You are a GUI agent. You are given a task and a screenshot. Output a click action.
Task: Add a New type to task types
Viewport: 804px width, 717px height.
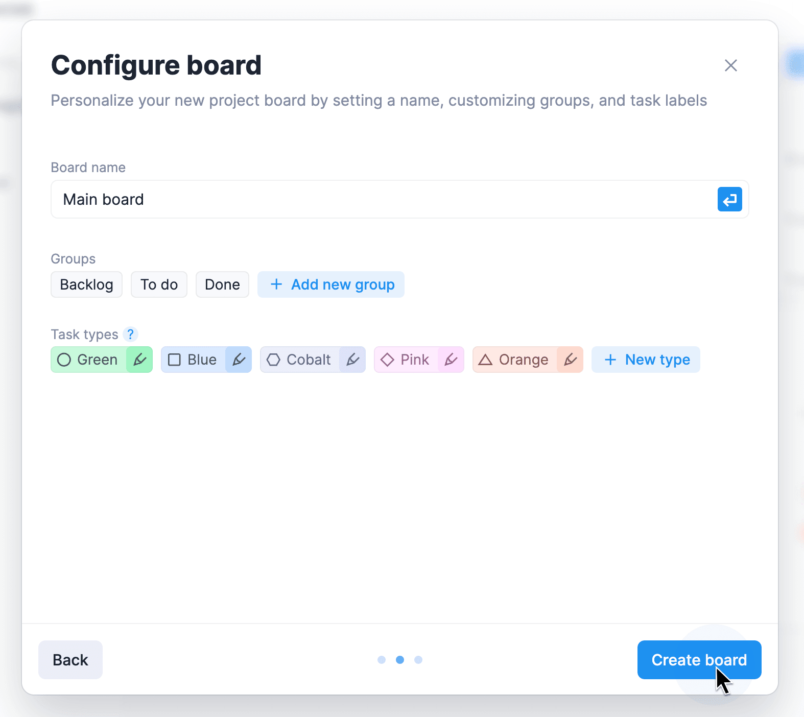coord(646,360)
